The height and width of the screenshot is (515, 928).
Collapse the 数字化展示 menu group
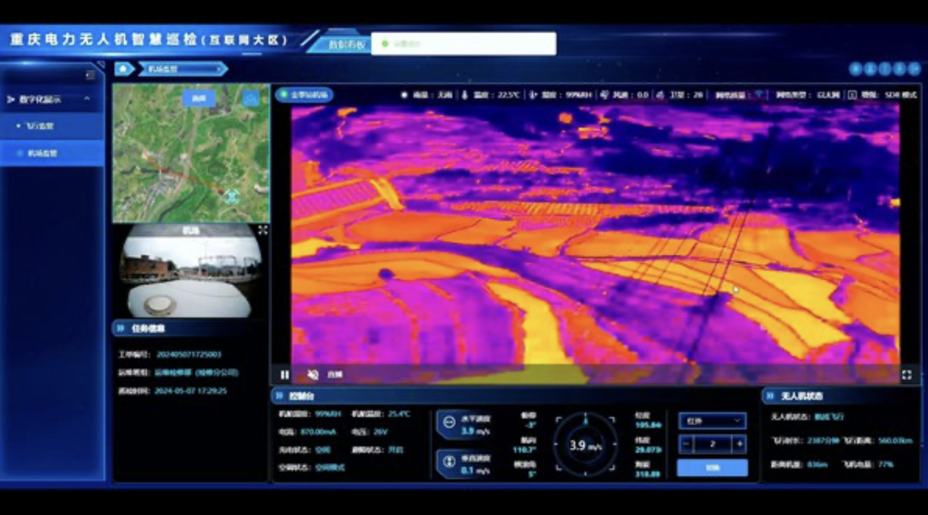tap(86, 99)
